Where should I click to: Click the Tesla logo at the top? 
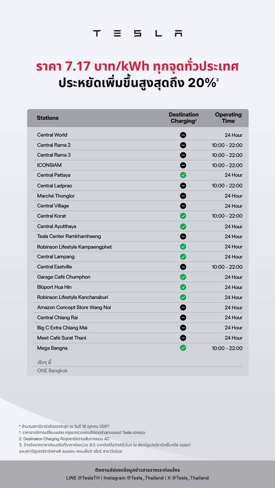[x=137, y=33]
